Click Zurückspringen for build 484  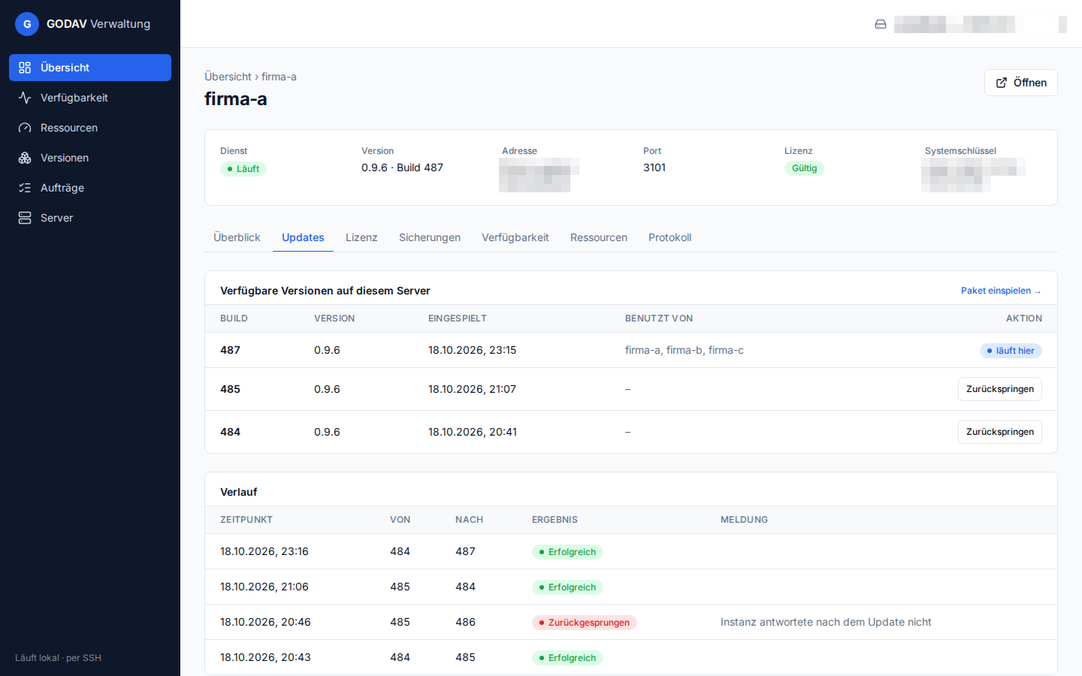coord(999,432)
